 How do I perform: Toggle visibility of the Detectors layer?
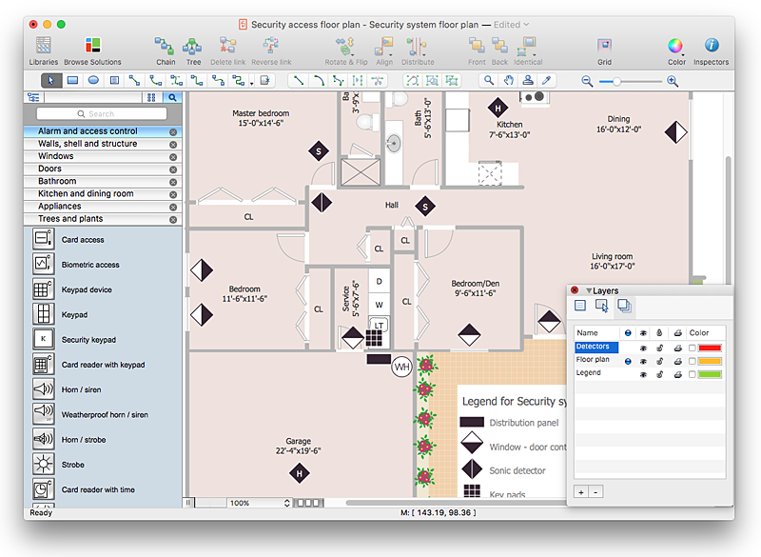click(x=642, y=348)
